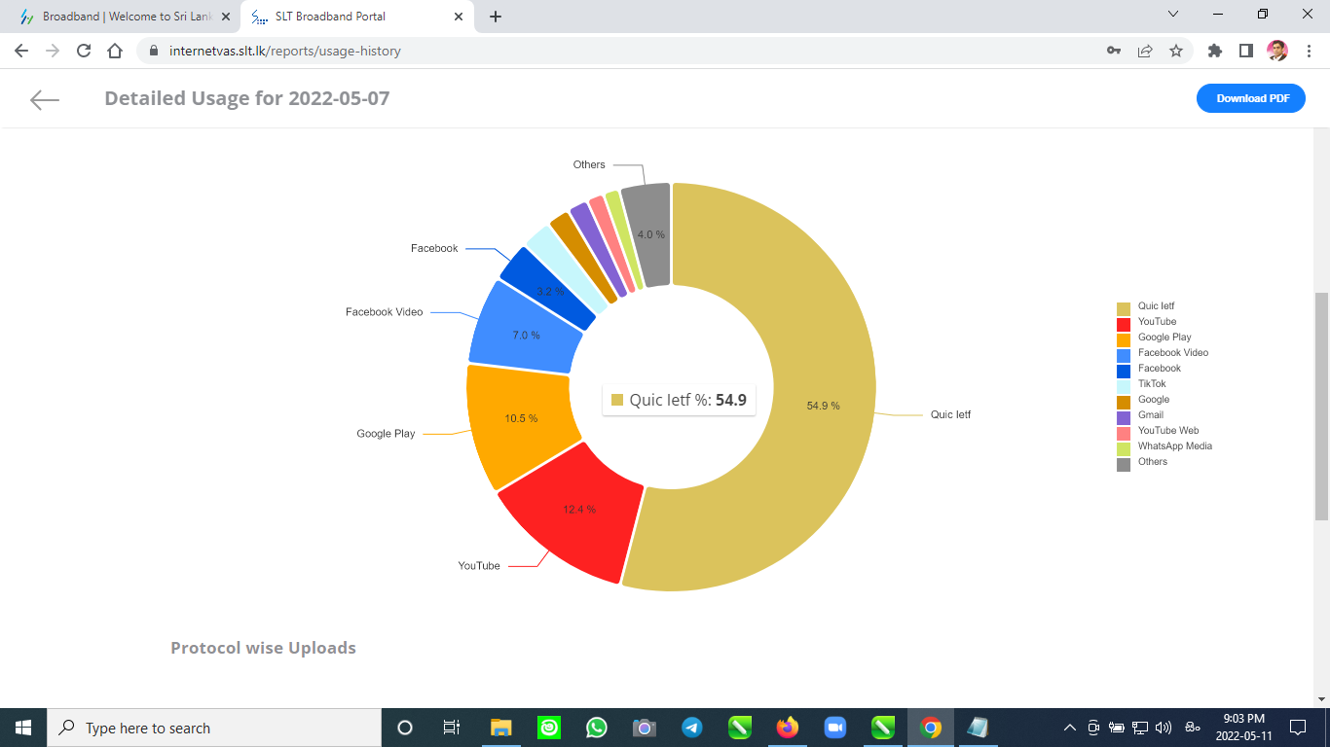1330x747 pixels.
Task: Click the page vertical scrollbar thumb
Action: pos(1321,407)
